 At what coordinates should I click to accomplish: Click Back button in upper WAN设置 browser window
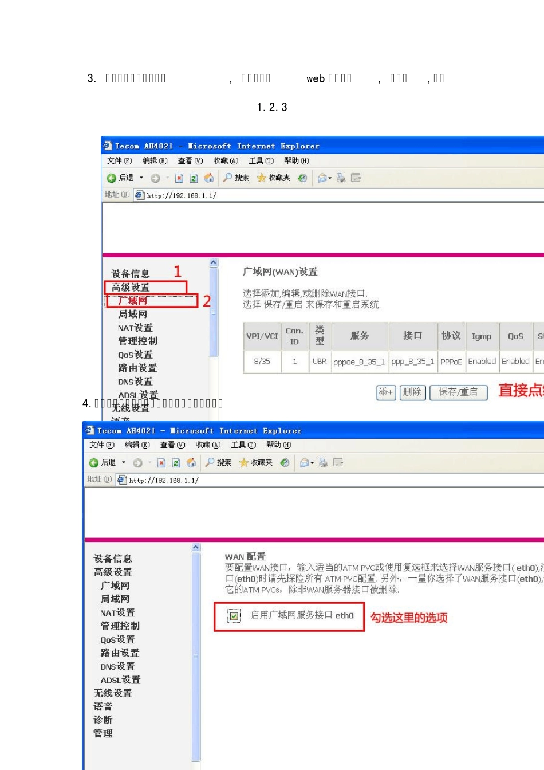coord(120,178)
